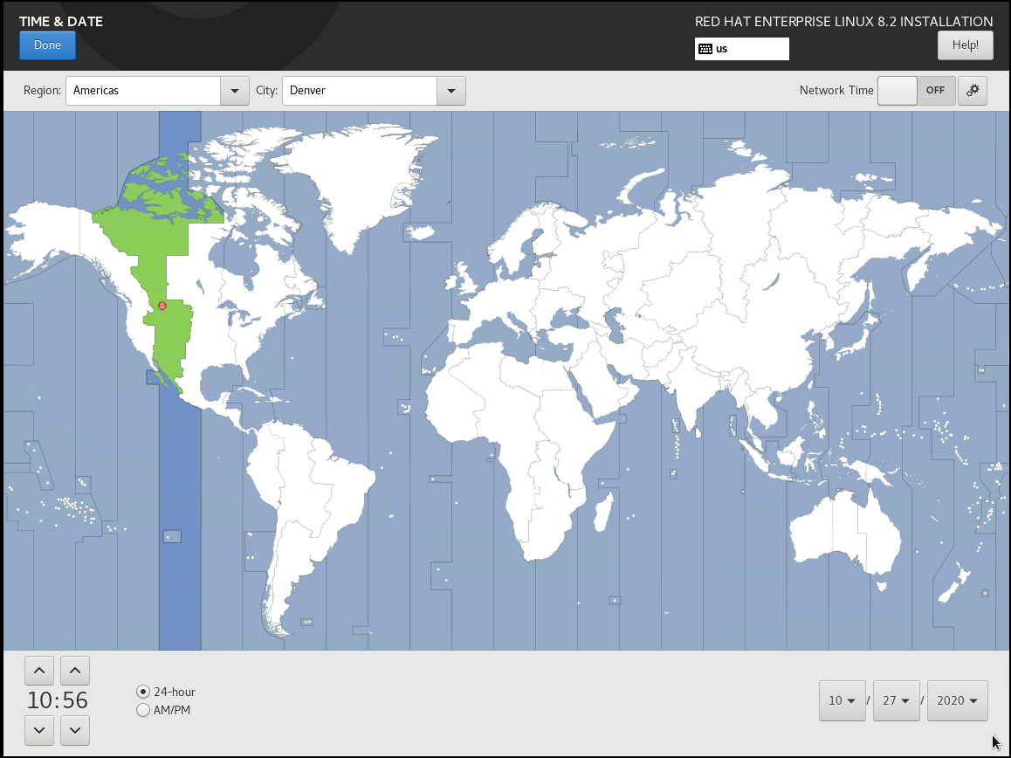Select the 24-hour time format

click(x=143, y=692)
